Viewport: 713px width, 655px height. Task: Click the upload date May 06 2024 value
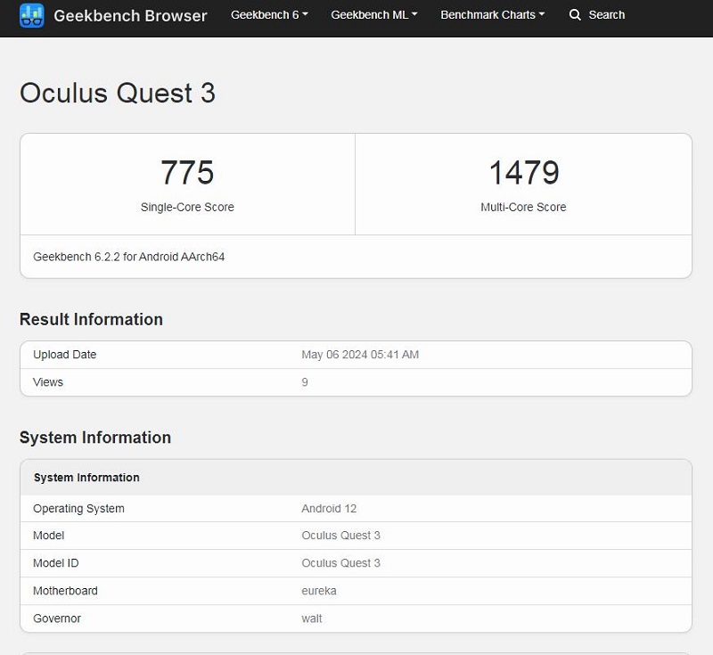(x=360, y=355)
